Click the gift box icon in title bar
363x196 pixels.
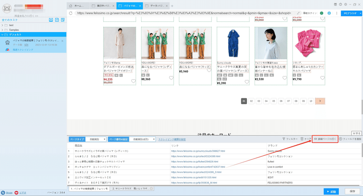(335, 5)
